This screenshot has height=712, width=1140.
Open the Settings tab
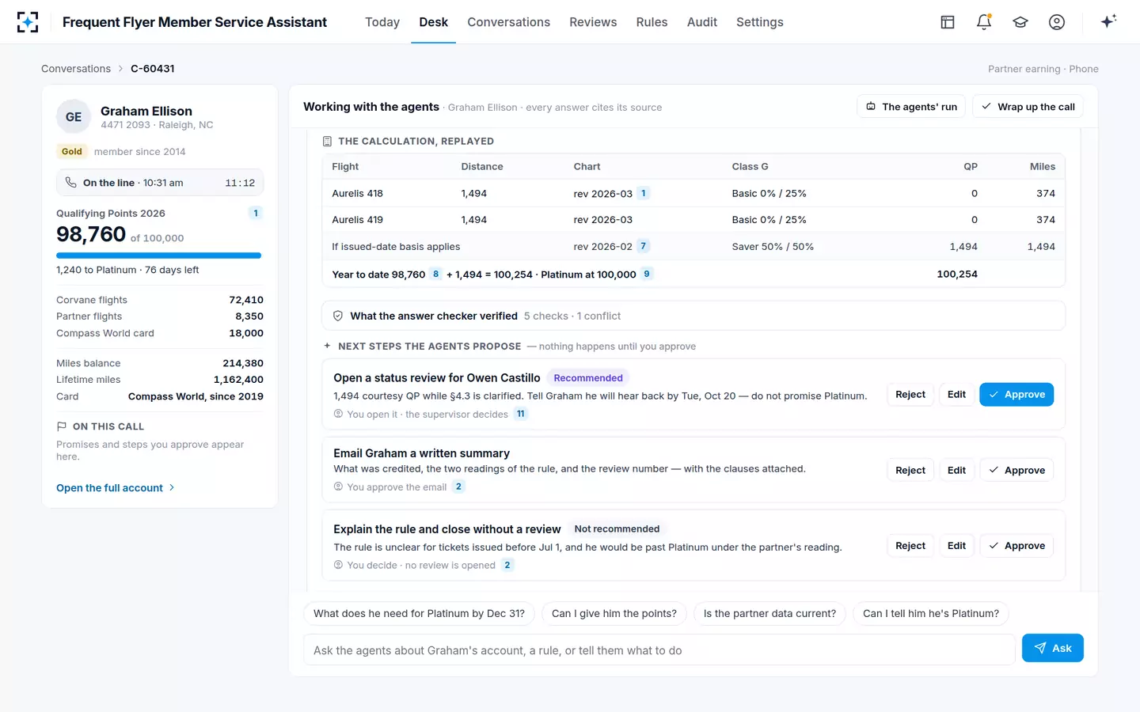point(760,22)
